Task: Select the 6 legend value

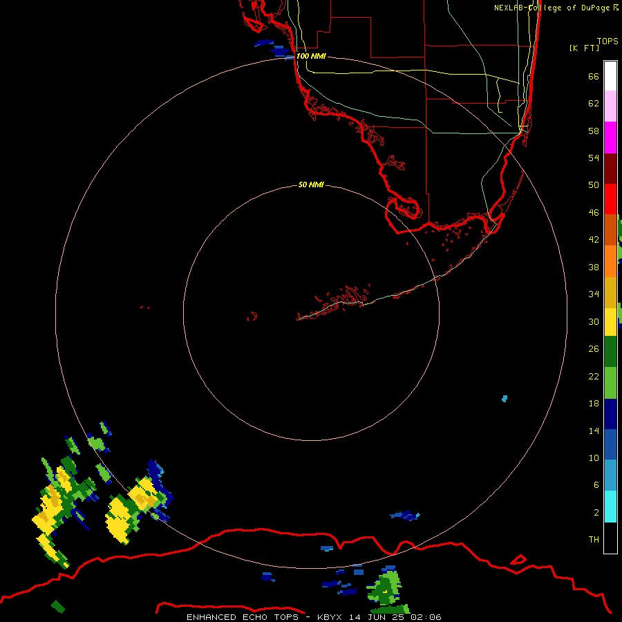Action: click(x=596, y=484)
